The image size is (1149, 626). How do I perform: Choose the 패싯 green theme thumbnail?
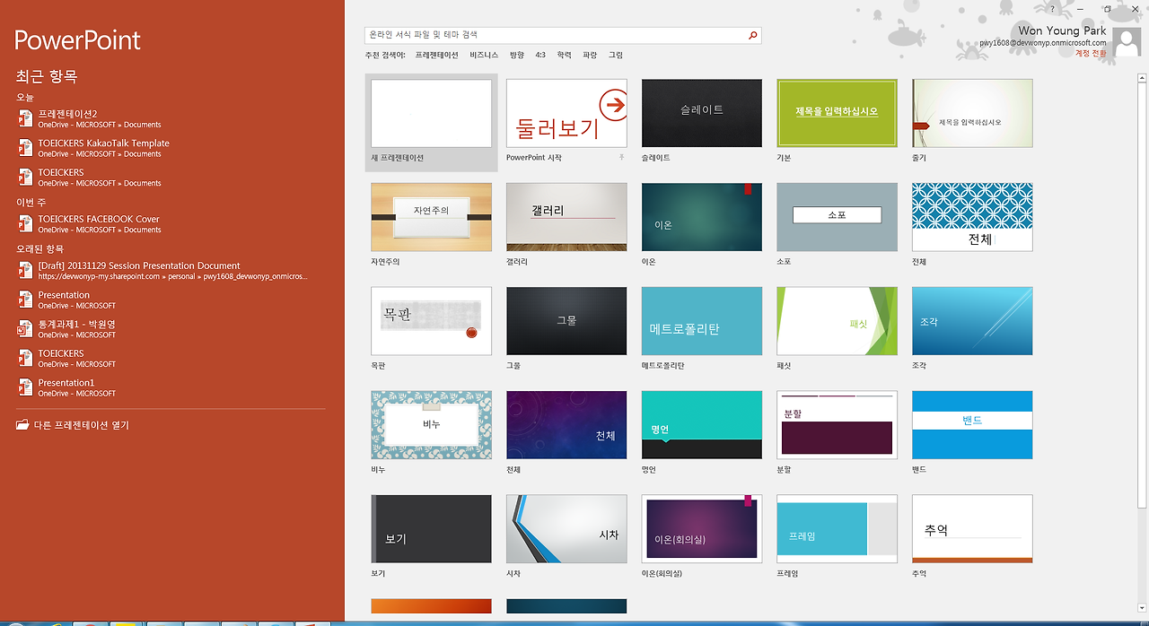click(x=837, y=321)
